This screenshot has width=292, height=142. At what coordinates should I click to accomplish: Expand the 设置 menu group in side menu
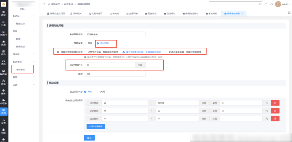pyautogui.click(x=34, y=85)
